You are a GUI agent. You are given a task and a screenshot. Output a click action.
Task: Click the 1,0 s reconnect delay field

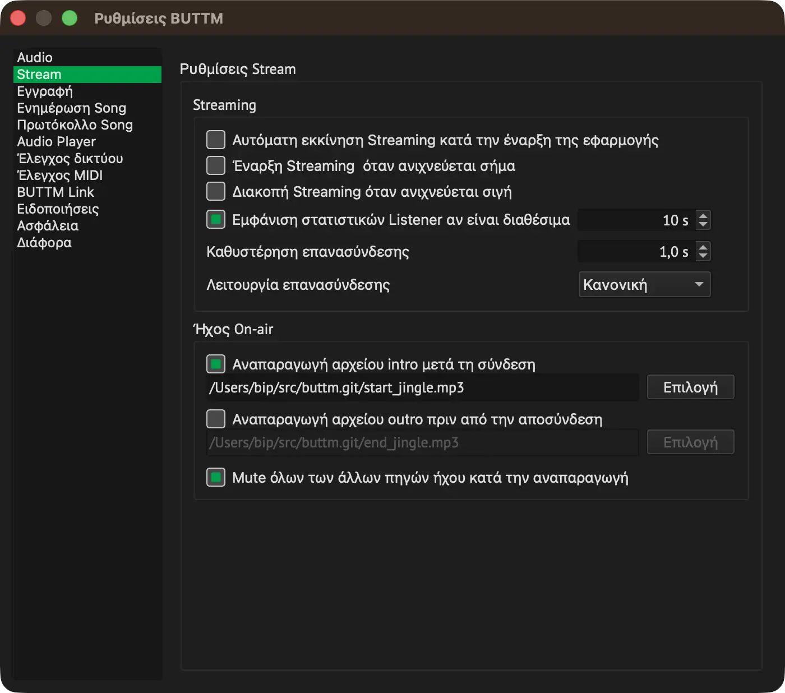[636, 251]
